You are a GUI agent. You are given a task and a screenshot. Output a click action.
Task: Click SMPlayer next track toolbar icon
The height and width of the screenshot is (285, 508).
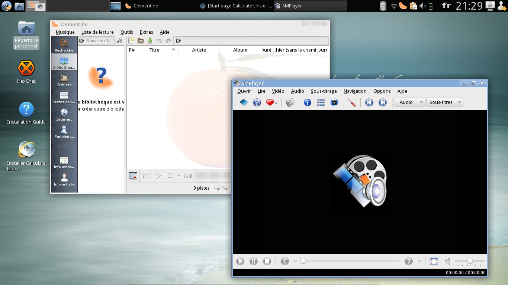point(382,102)
